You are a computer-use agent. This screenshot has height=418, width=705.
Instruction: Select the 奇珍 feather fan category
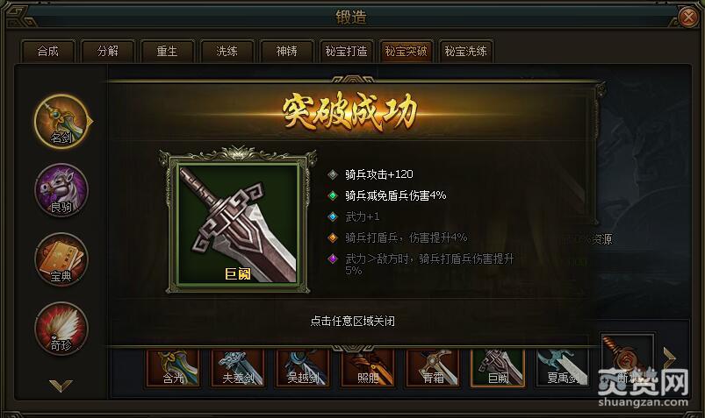coord(61,329)
